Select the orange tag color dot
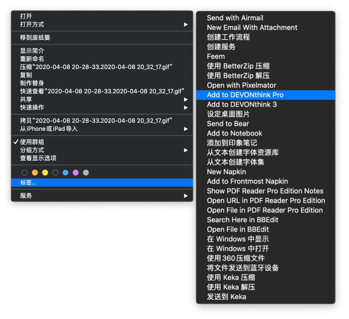 click(x=35, y=172)
